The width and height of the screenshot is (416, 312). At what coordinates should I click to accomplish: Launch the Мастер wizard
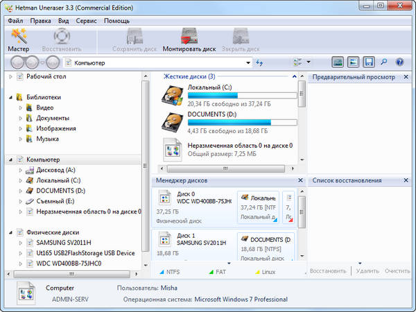pyautogui.click(x=18, y=40)
